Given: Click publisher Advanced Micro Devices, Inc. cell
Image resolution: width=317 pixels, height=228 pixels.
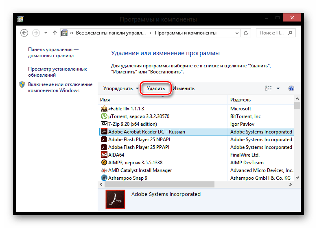Looking at the screenshot, I should [x=262, y=170].
